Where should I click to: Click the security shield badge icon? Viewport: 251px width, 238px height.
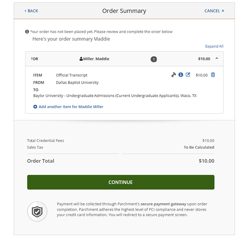pos(37,211)
